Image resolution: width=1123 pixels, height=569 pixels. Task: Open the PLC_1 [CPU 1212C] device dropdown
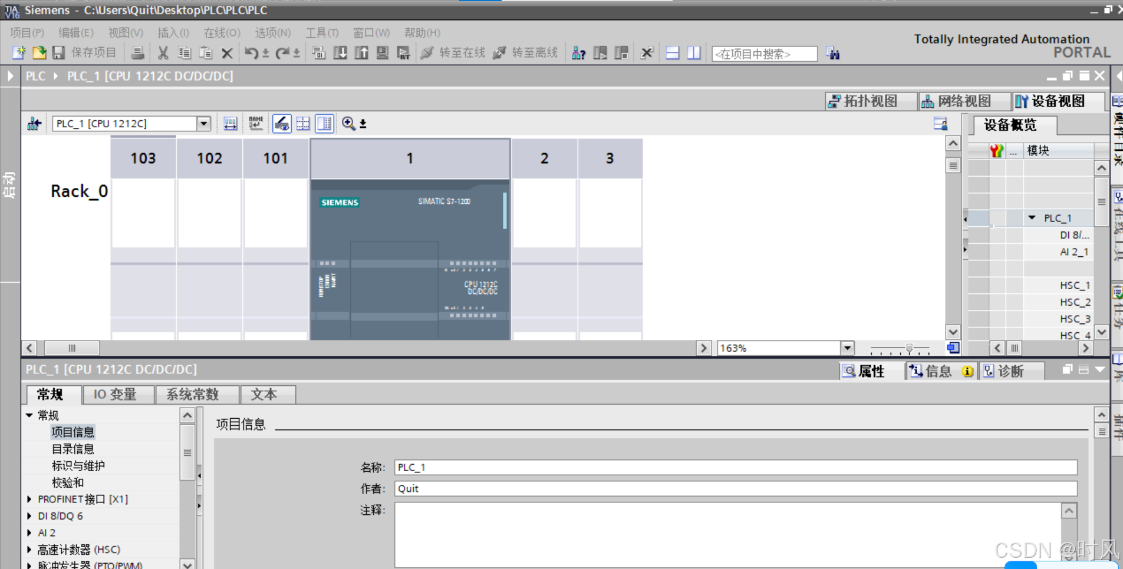click(x=204, y=124)
